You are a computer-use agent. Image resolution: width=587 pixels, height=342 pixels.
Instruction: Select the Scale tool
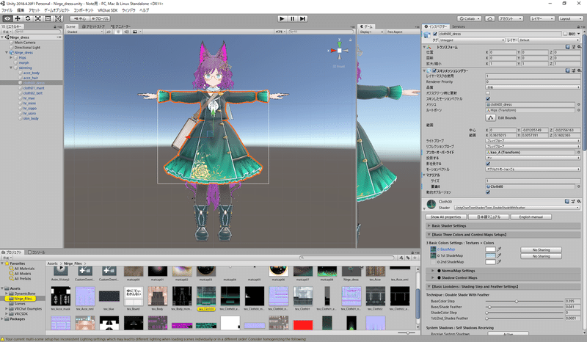[x=37, y=18]
